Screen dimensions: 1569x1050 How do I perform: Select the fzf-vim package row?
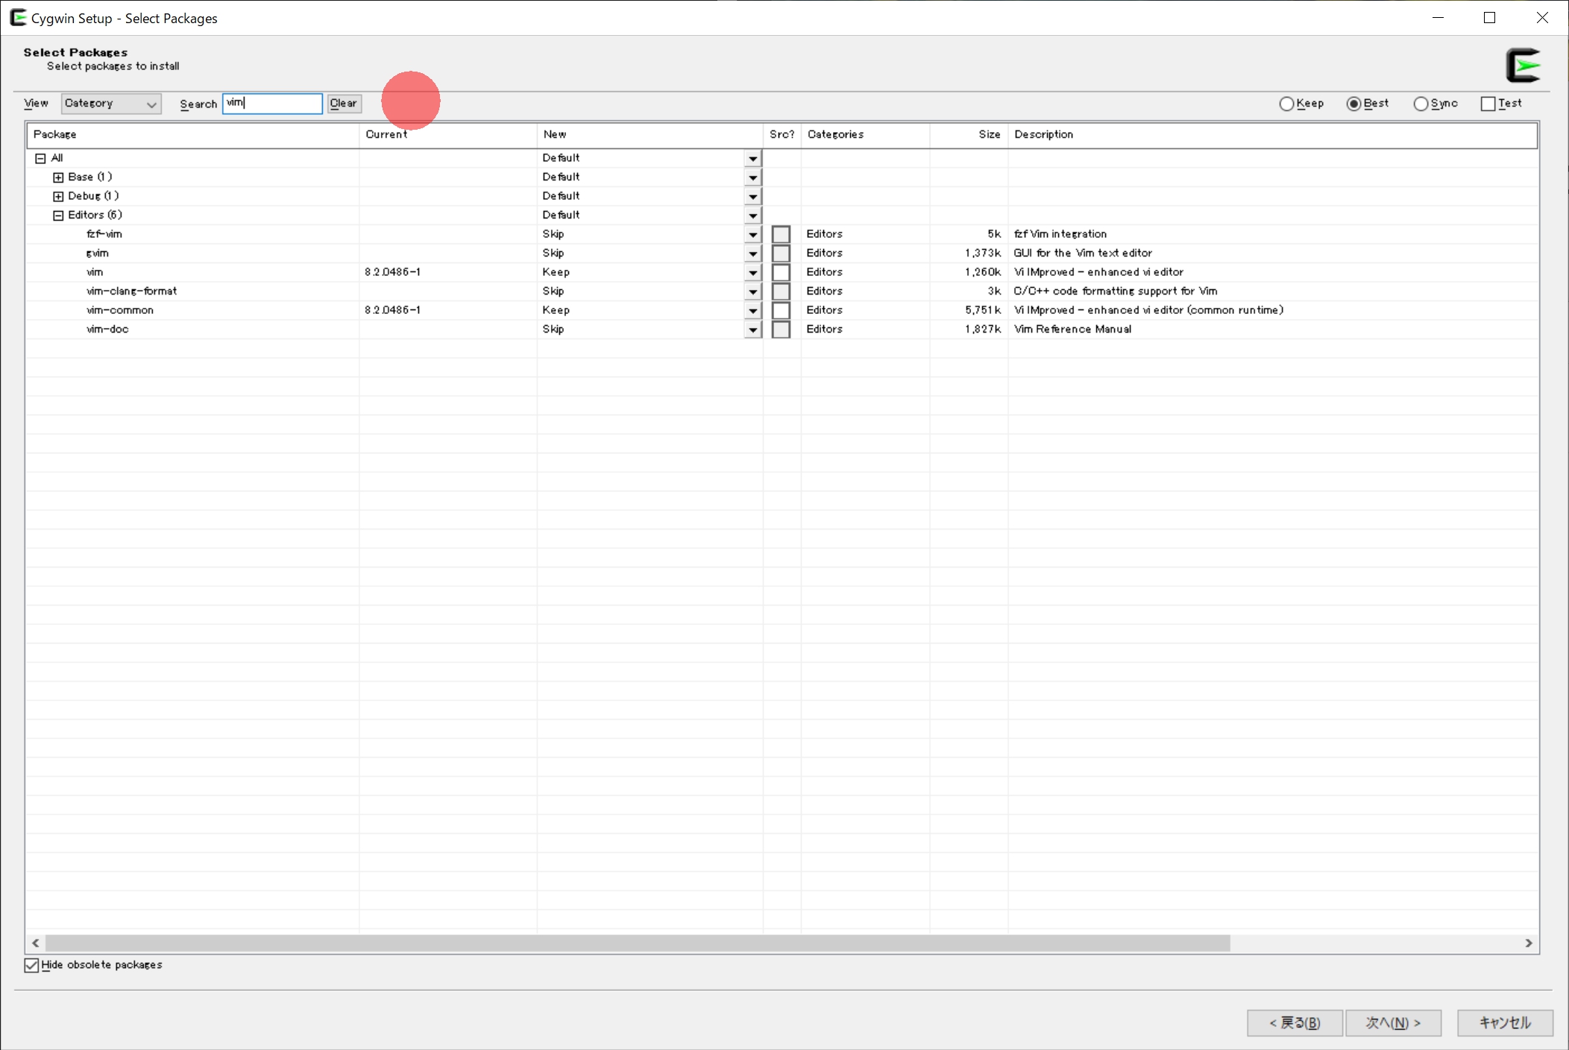782,234
